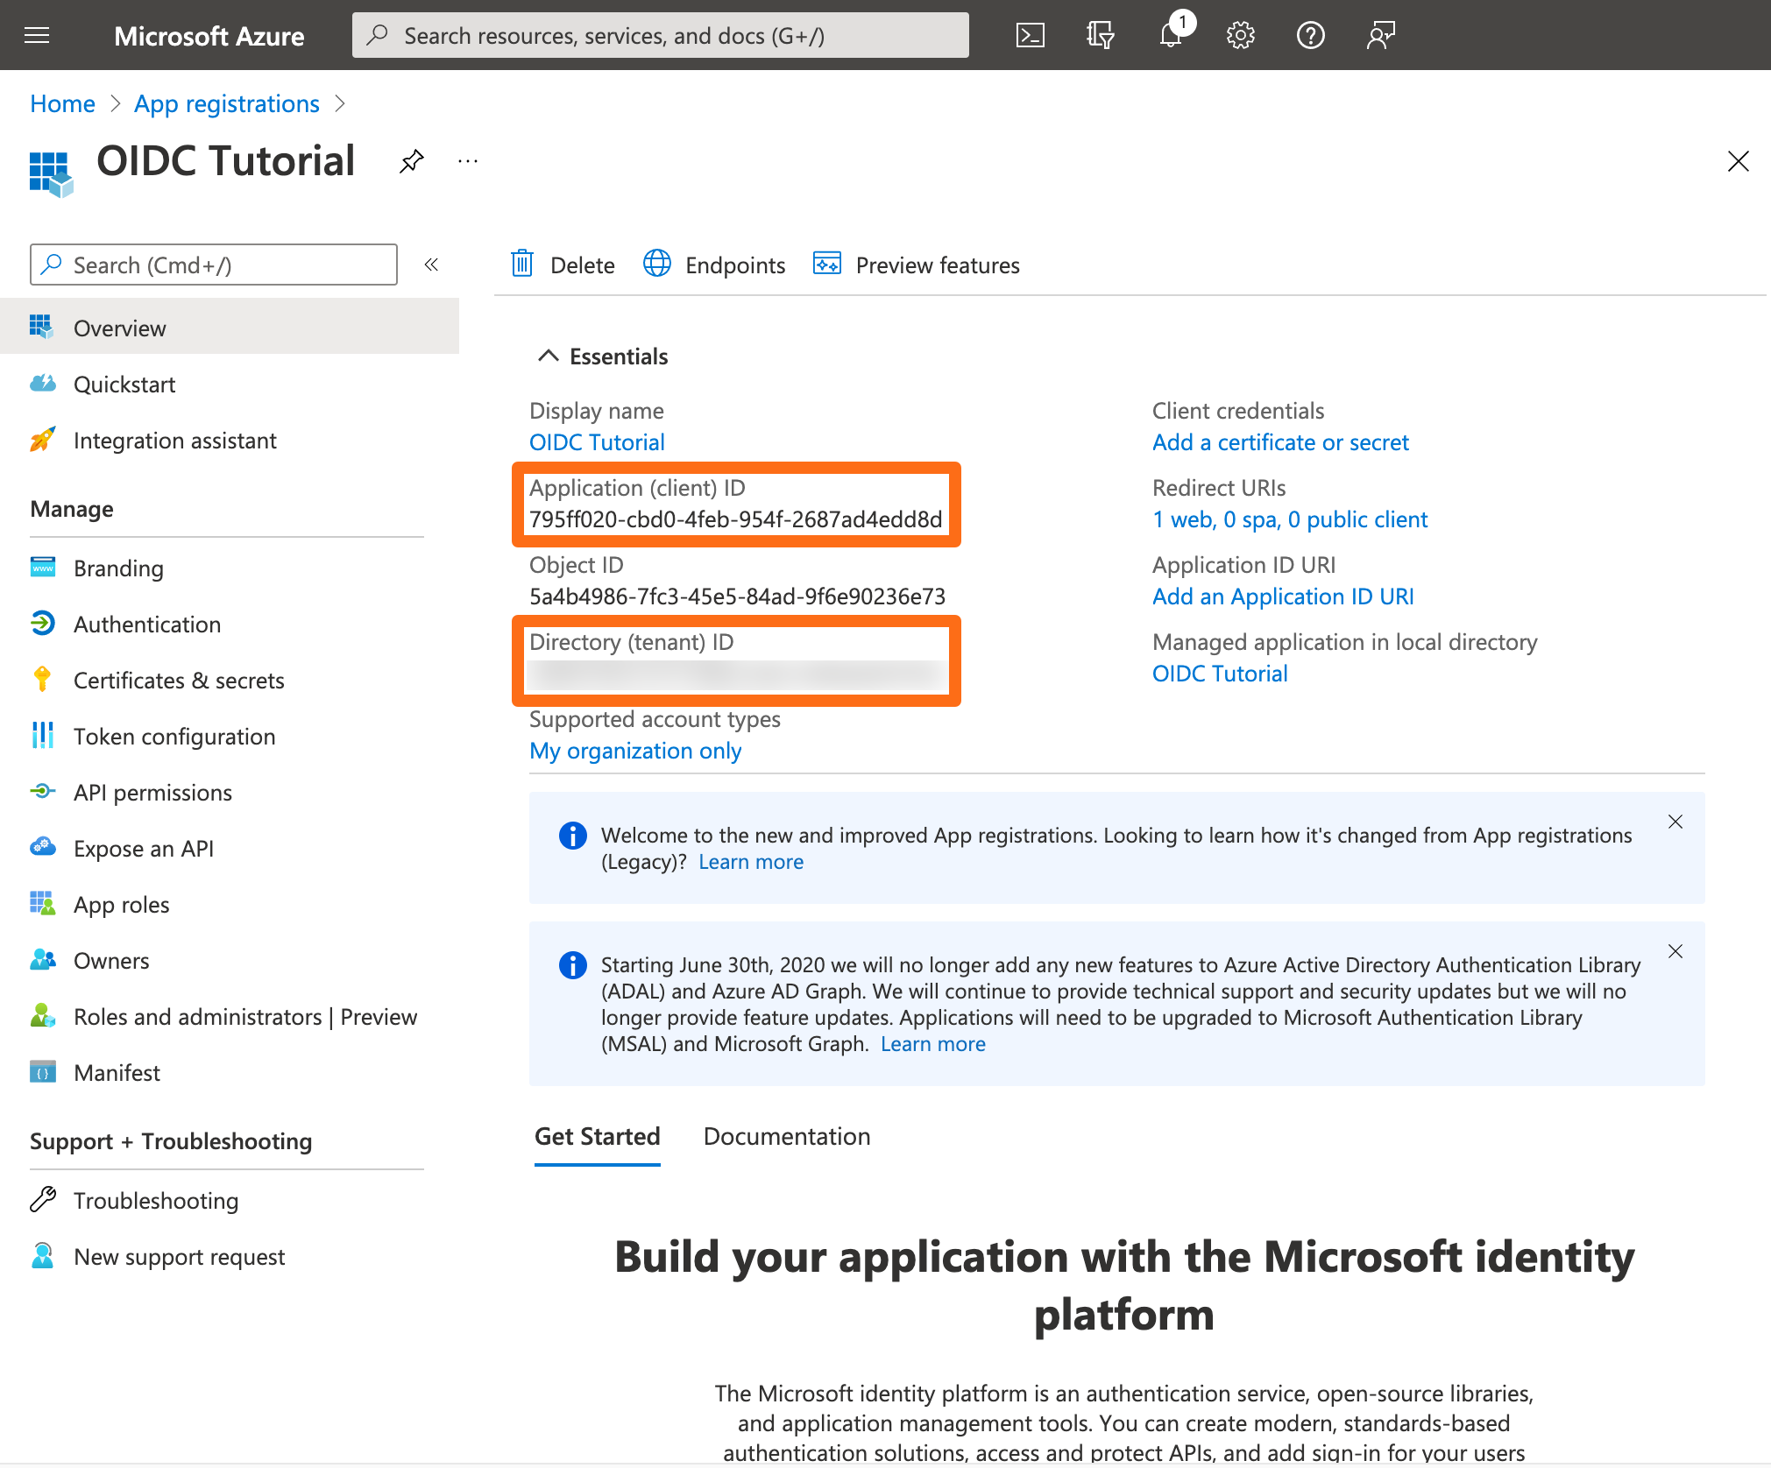Screen dimensions: 1771x1468
Task: Open Endpoints from the toolbar
Action: [715, 265]
